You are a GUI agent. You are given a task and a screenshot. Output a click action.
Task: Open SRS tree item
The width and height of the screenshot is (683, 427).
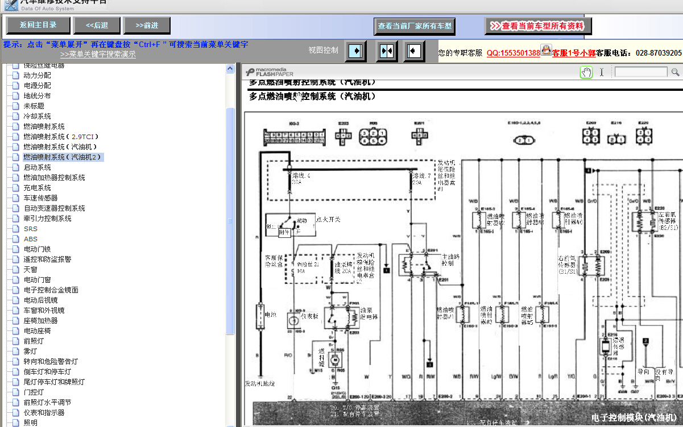coord(31,229)
